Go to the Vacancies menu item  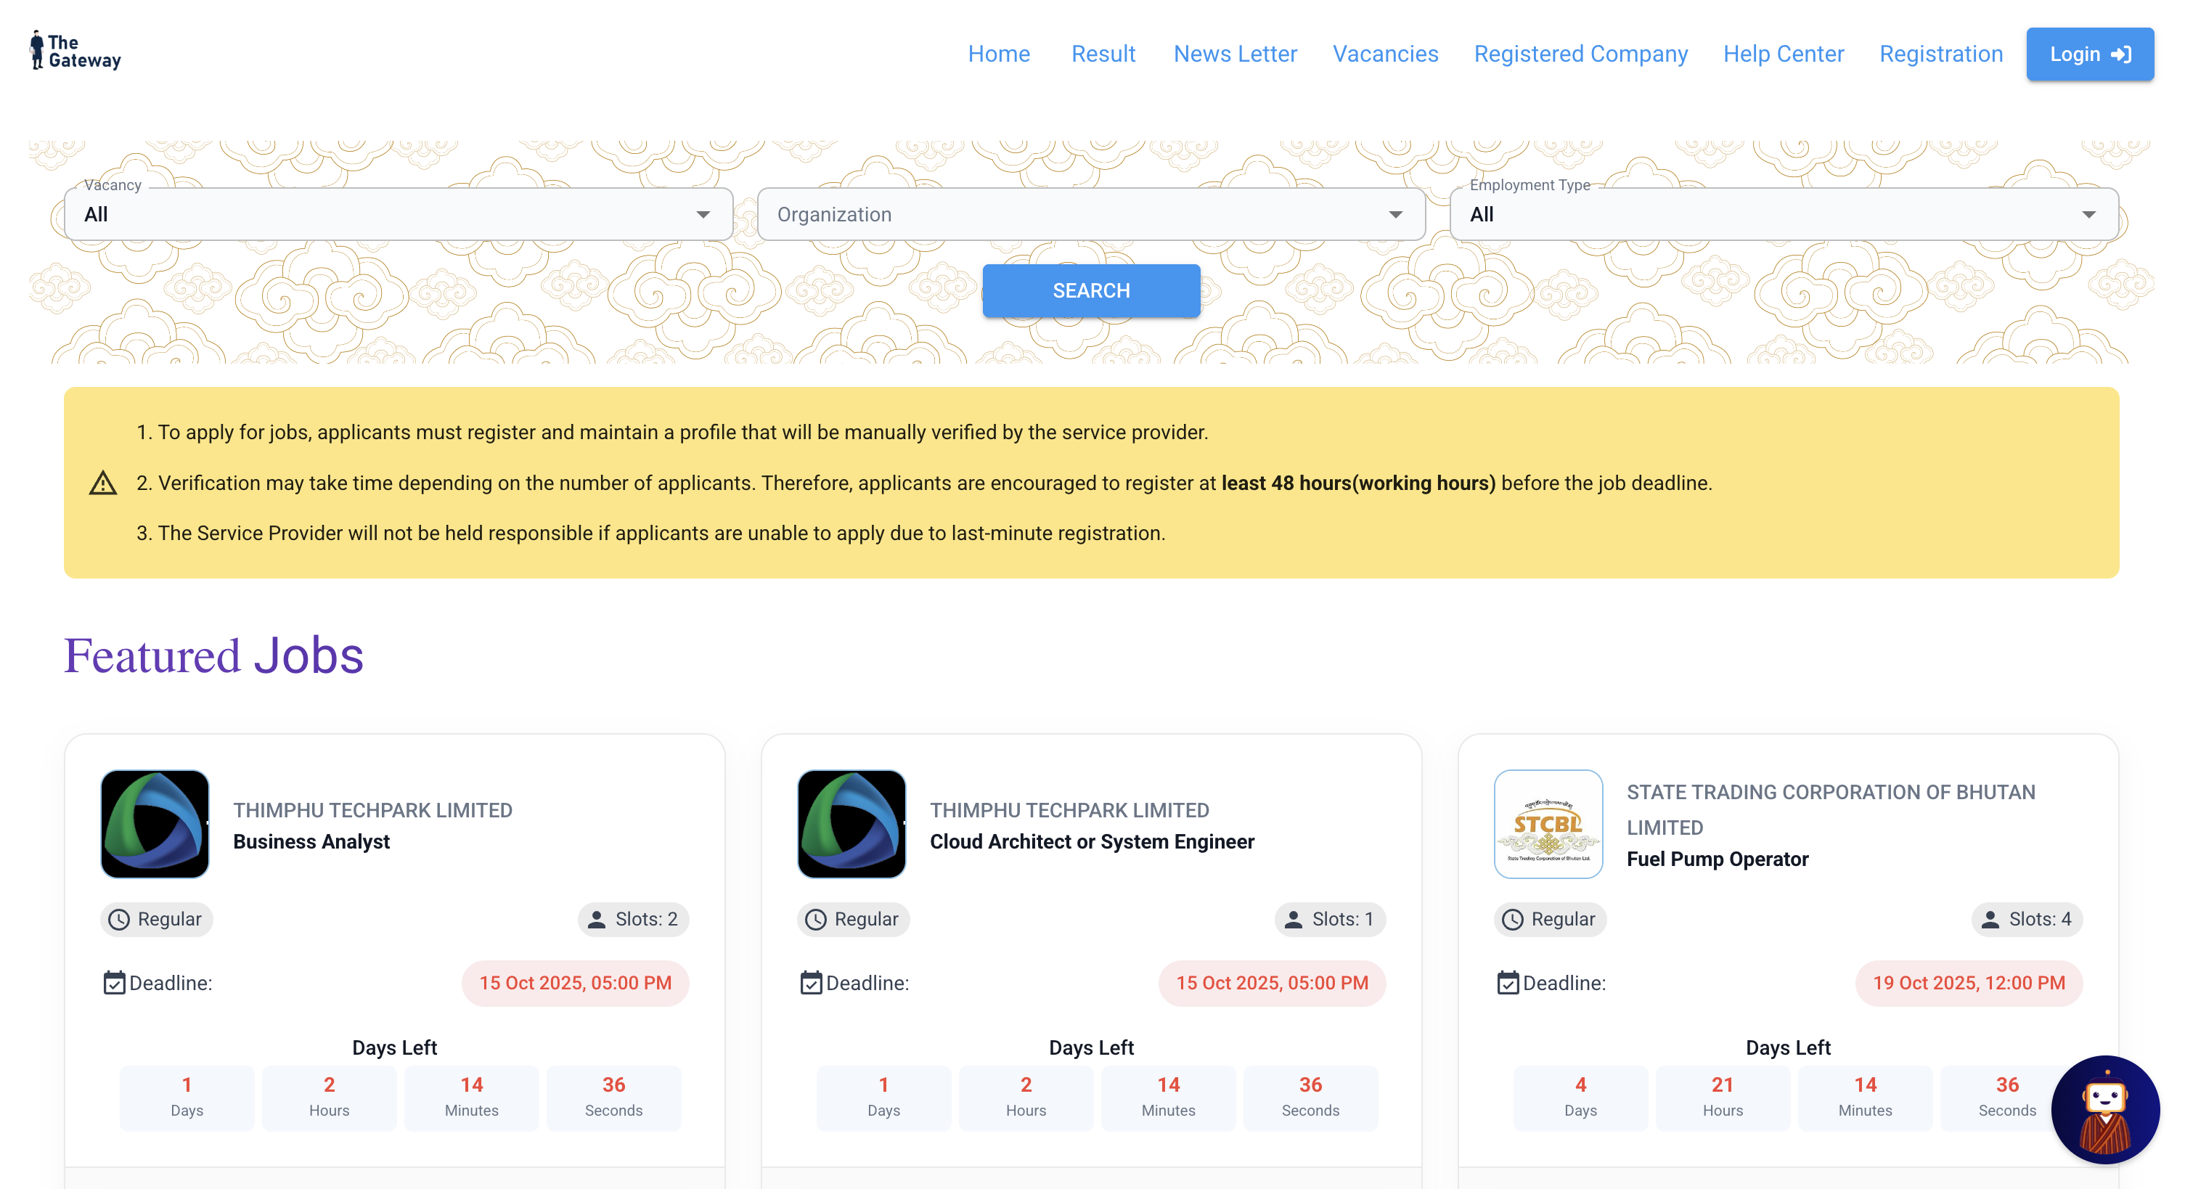1385,54
